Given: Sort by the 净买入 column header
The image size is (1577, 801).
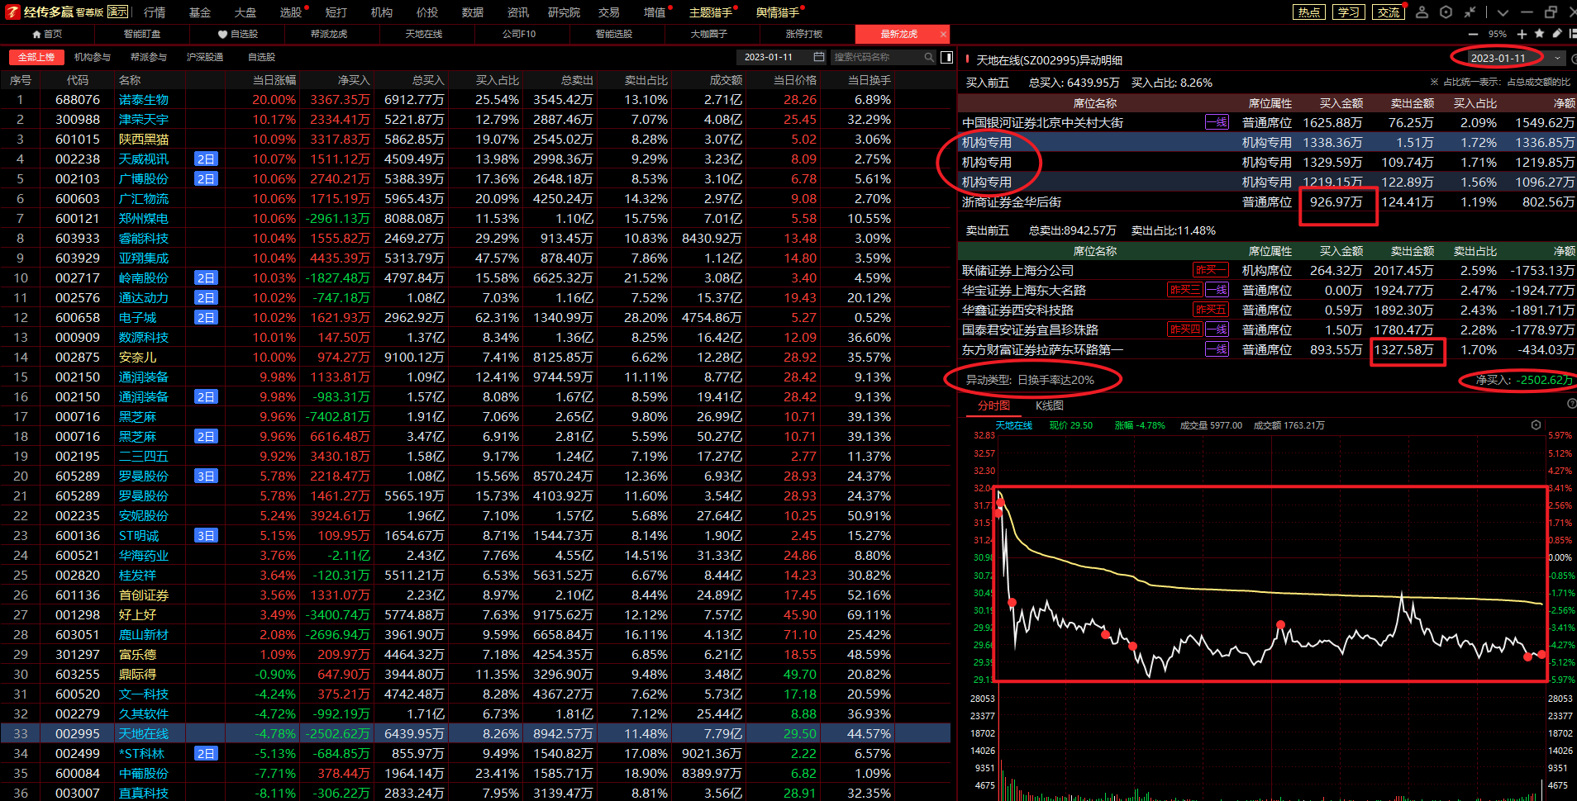Looking at the screenshot, I should [354, 80].
